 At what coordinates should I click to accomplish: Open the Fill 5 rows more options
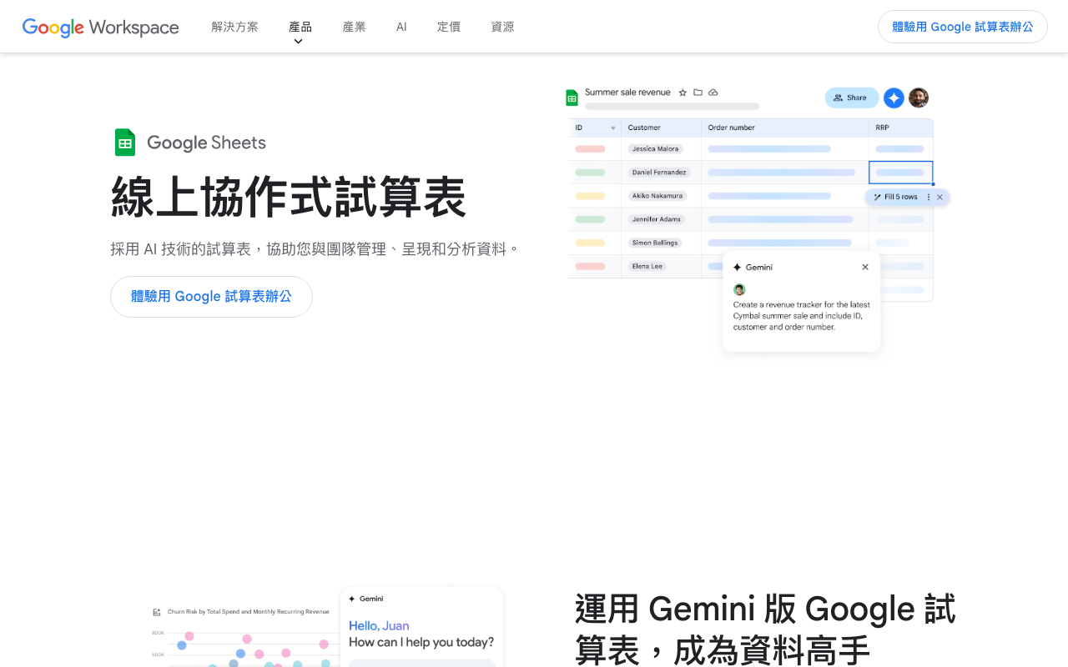click(929, 197)
